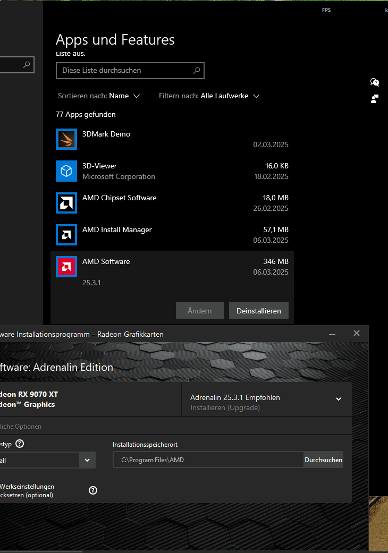Screen dimensions: 388x553
Task: Expand the Adrenalin 25.3.1 Empfohlen version dropdown
Action: 338,399
